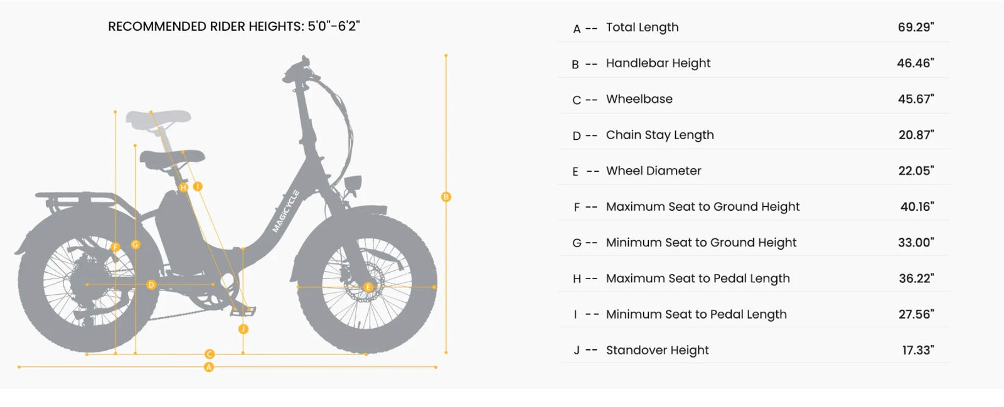Select the orange J standover height marker
The width and height of the screenshot is (1004, 407).
pyautogui.click(x=243, y=329)
